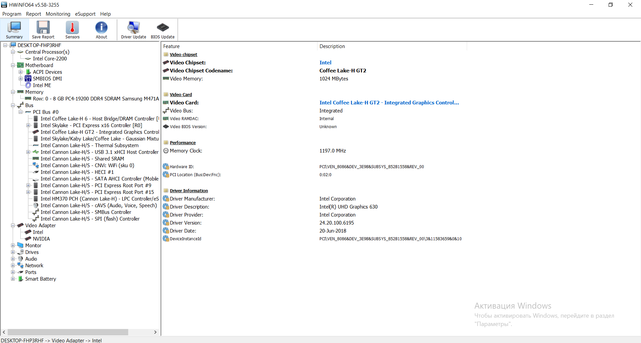
Task: Click the Monitor tree icon
Action: pyautogui.click(x=20, y=245)
